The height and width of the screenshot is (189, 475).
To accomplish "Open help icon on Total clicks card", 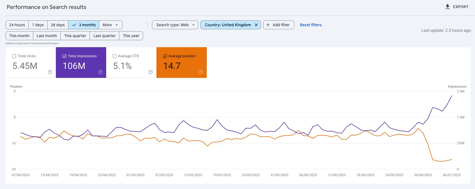I will 50,72.
